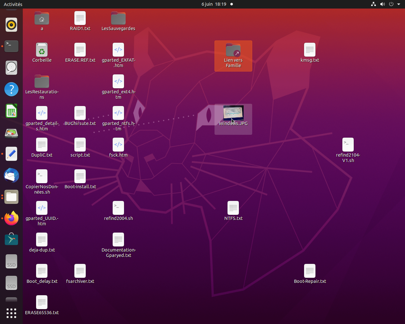The image size is (405, 324).
Task: Open Rhythmbox music player in dock
Action: pos(11,25)
